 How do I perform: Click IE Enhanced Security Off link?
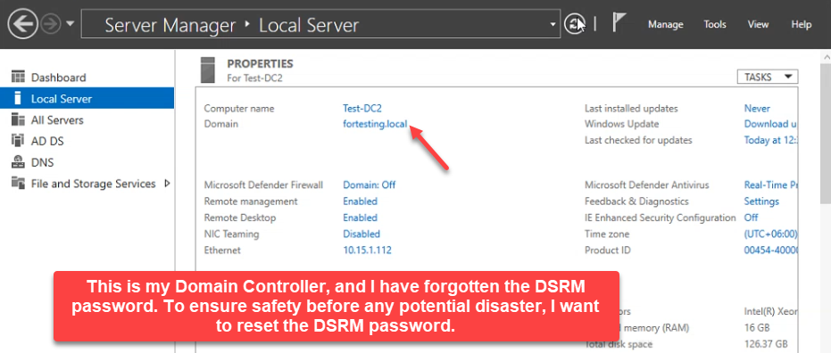point(751,218)
